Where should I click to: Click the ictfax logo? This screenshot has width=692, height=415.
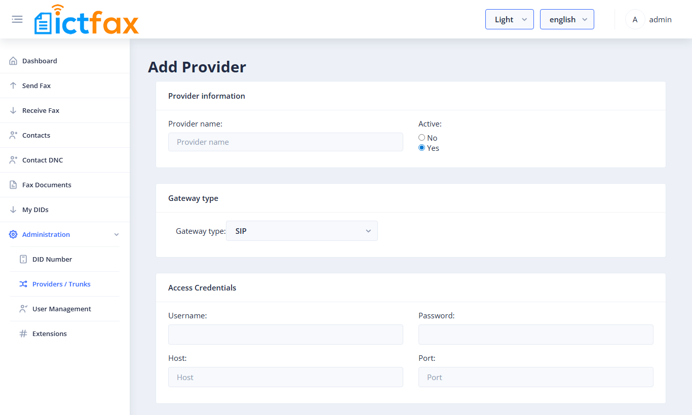87,19
